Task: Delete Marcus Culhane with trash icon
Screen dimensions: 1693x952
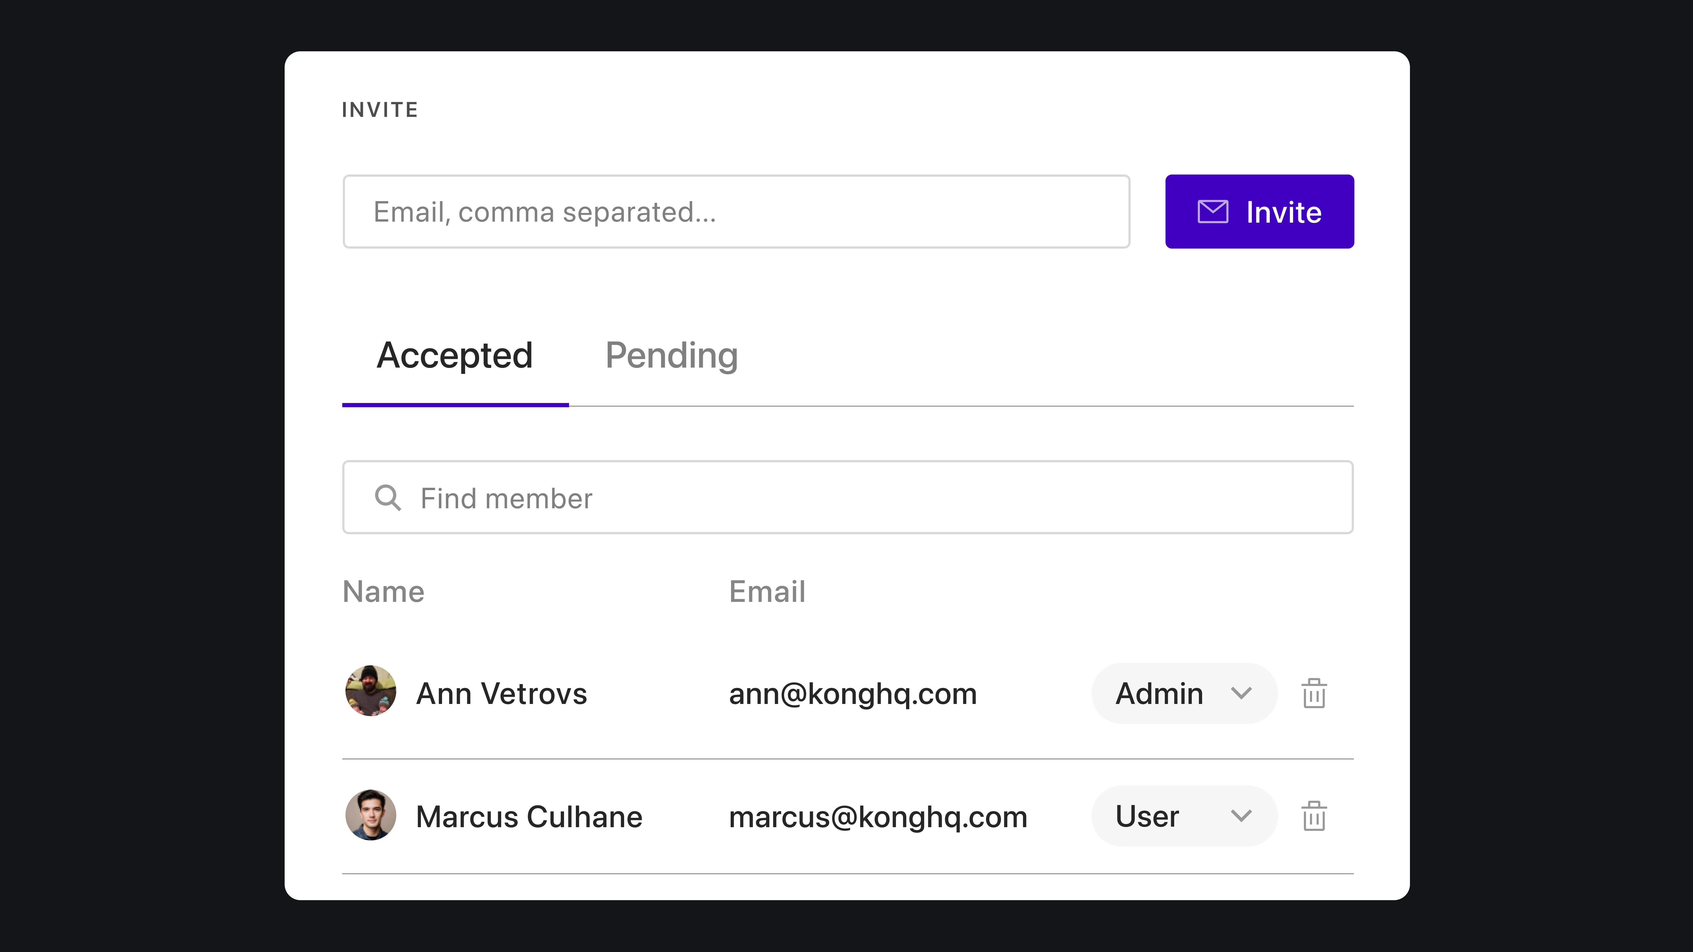Action: pyautogui.click(x=1314, y=816)
